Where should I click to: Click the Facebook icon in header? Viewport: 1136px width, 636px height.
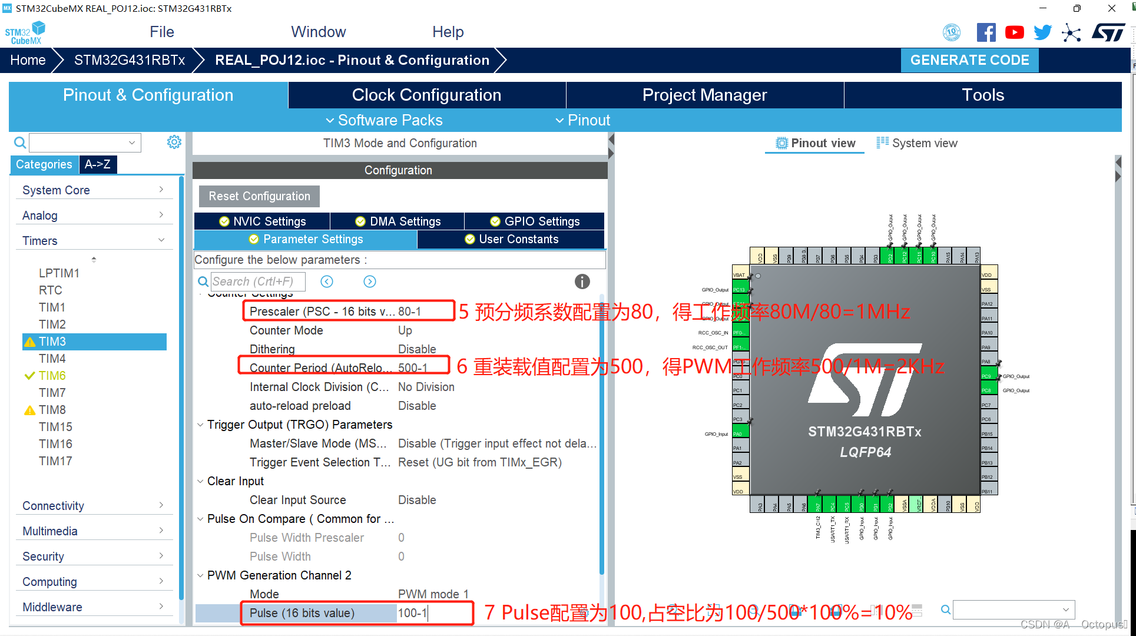click(986, 32)
